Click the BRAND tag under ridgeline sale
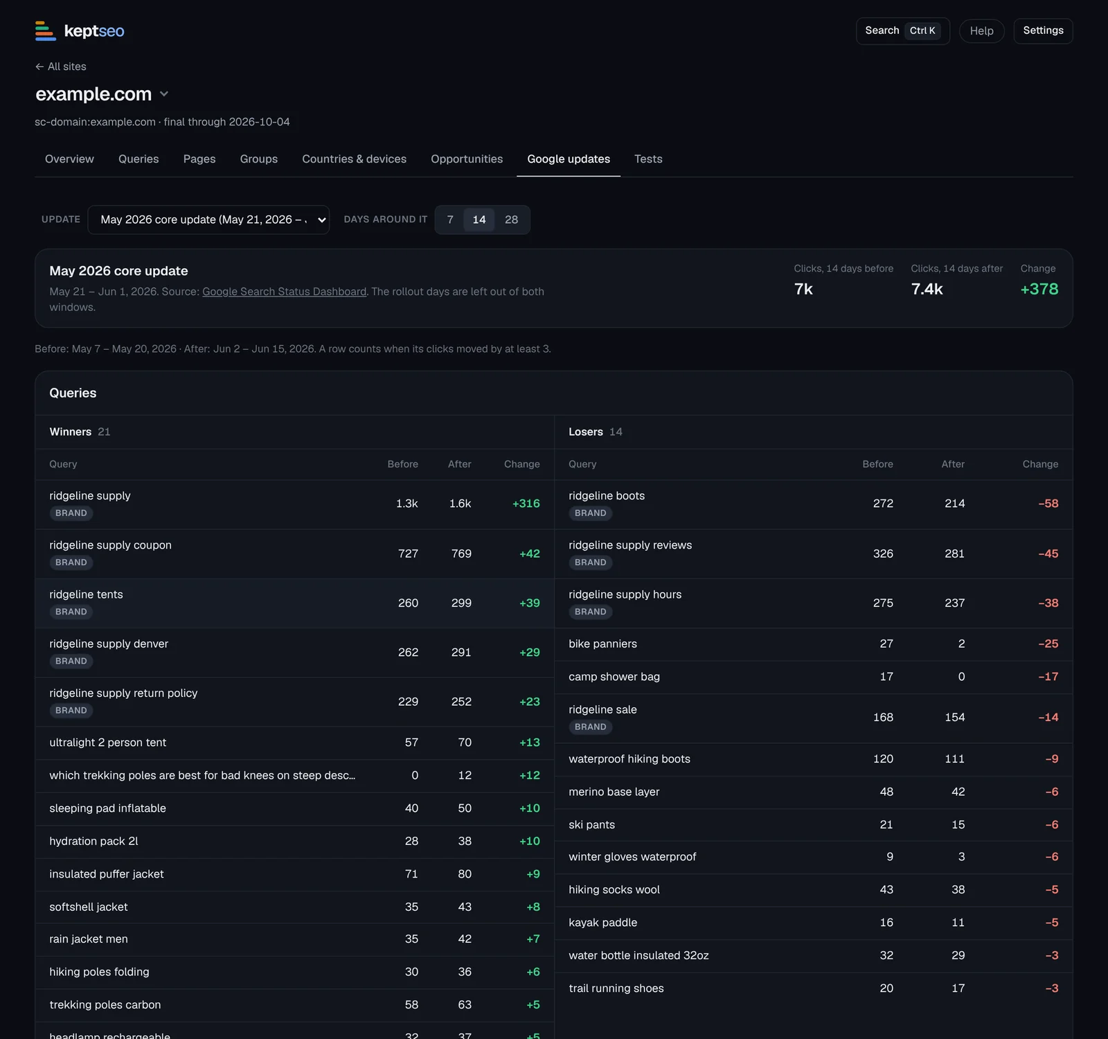Viewport: 1108px width, 1039px height. tap(591, 727)
